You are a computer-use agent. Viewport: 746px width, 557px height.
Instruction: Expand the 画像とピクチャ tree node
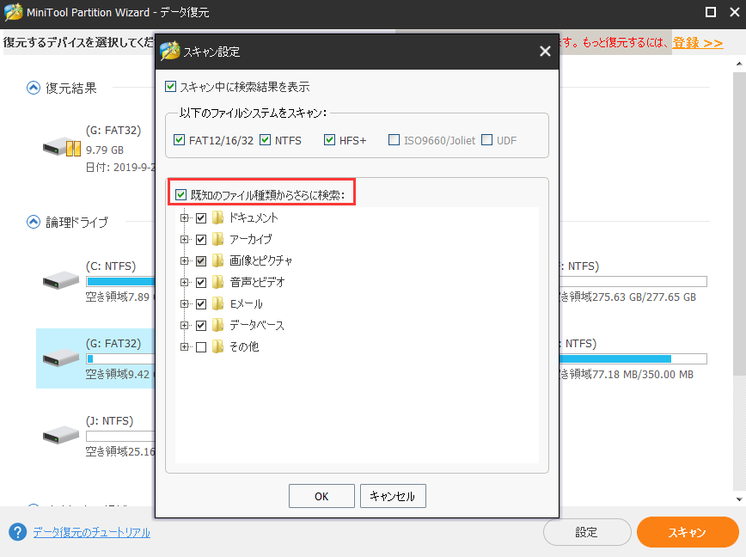pos(184,260)
